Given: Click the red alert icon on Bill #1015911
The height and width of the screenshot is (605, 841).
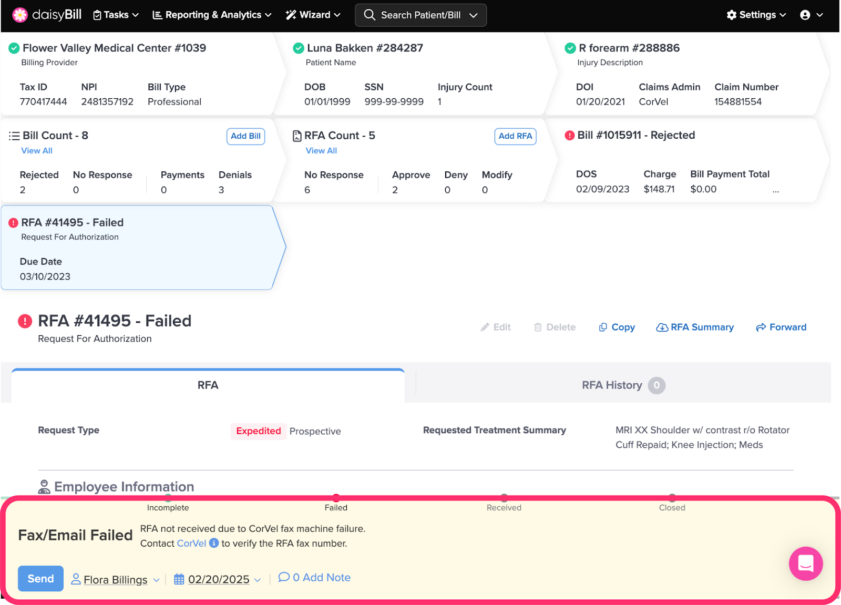Looking at the screenshot, I should coord(569,135).
